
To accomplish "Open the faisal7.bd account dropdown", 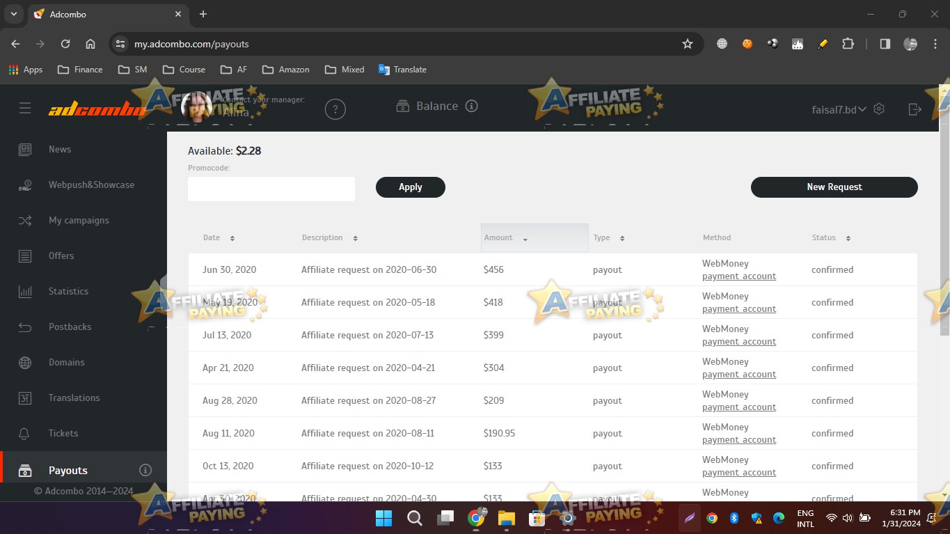I will click(x=839, y=109).
